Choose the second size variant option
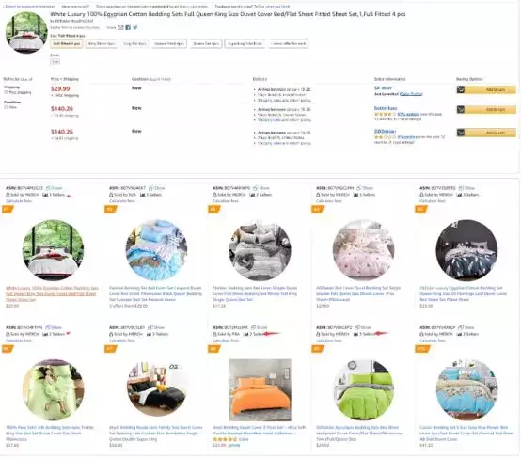Viewport: 521px width, 458px height. pyautogui.click(x=102, y=44)
